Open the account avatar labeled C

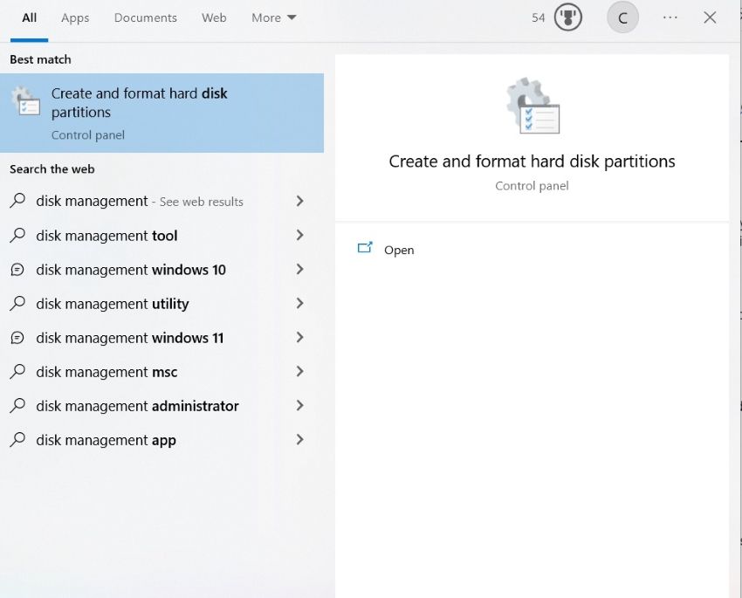(622, 17)
